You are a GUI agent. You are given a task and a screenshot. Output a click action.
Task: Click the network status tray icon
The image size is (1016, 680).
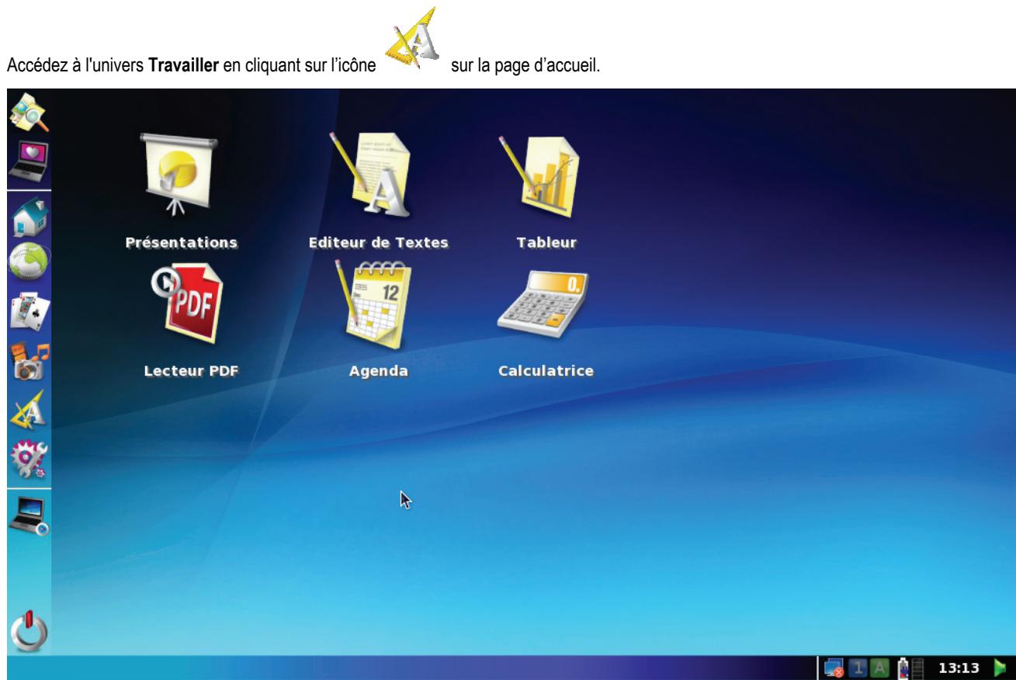tap(836, 668)
